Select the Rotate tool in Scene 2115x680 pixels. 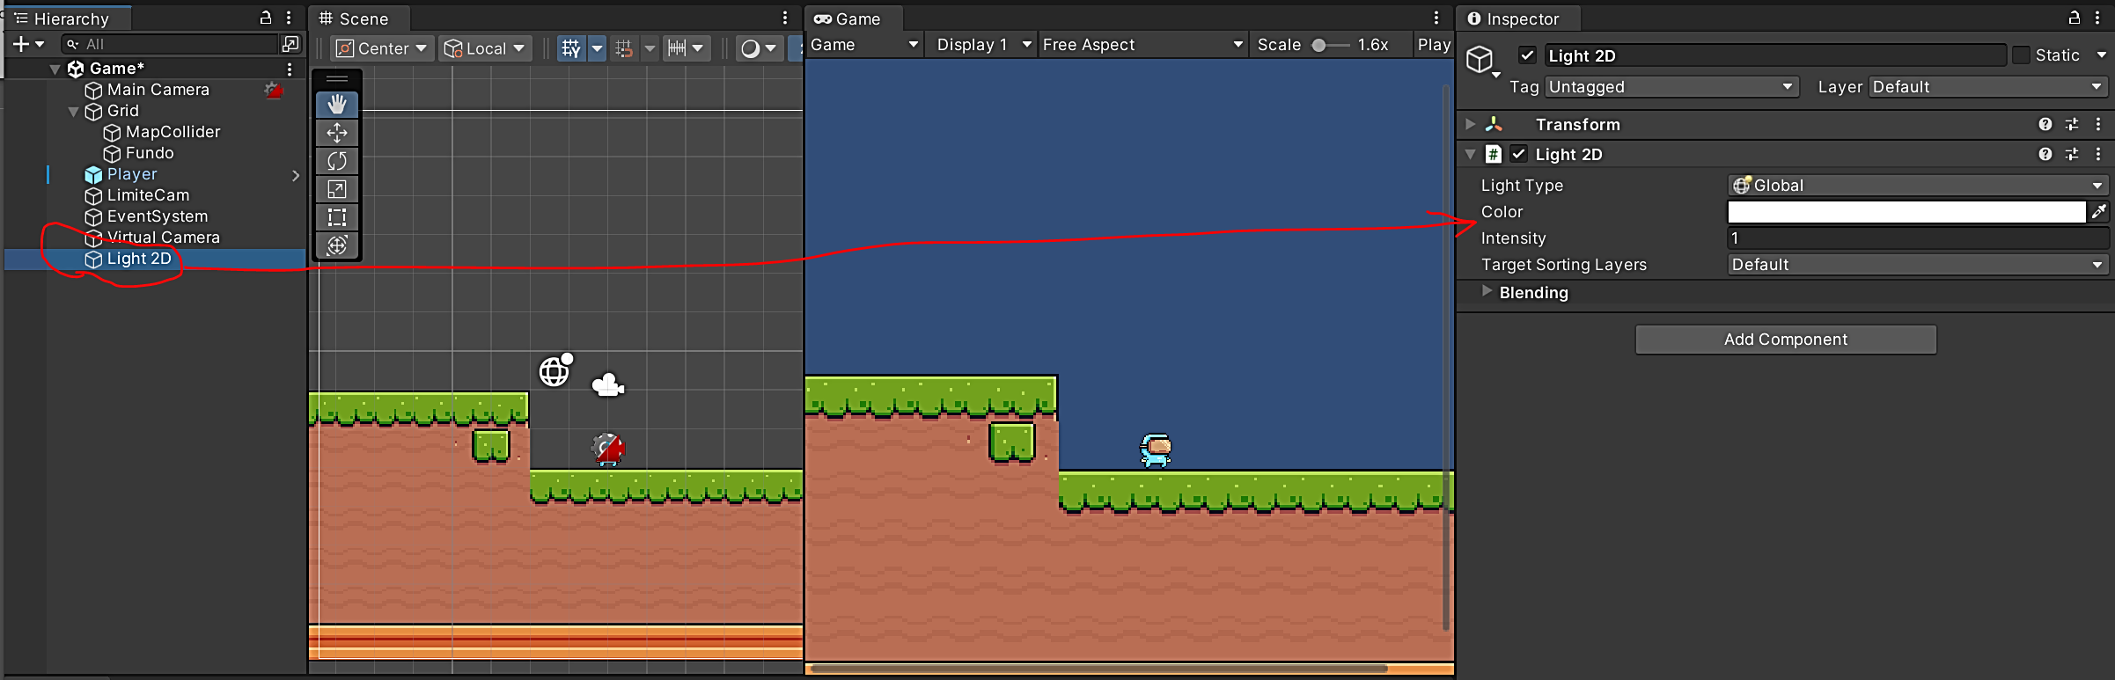tap(337, 161)
